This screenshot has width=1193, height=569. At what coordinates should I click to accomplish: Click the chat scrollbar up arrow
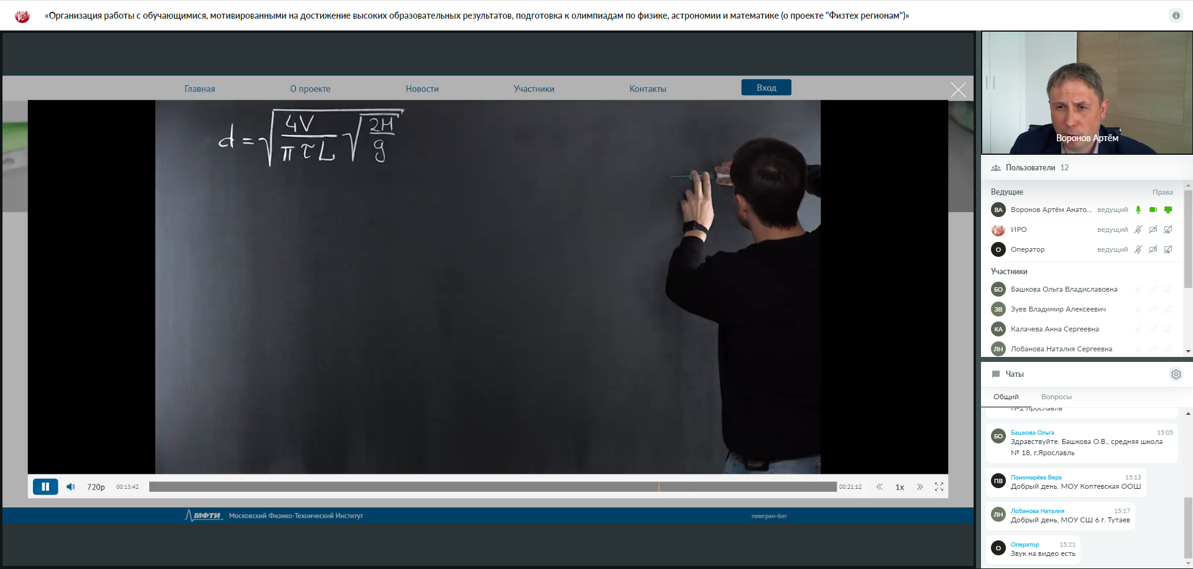coord(1188,414)
